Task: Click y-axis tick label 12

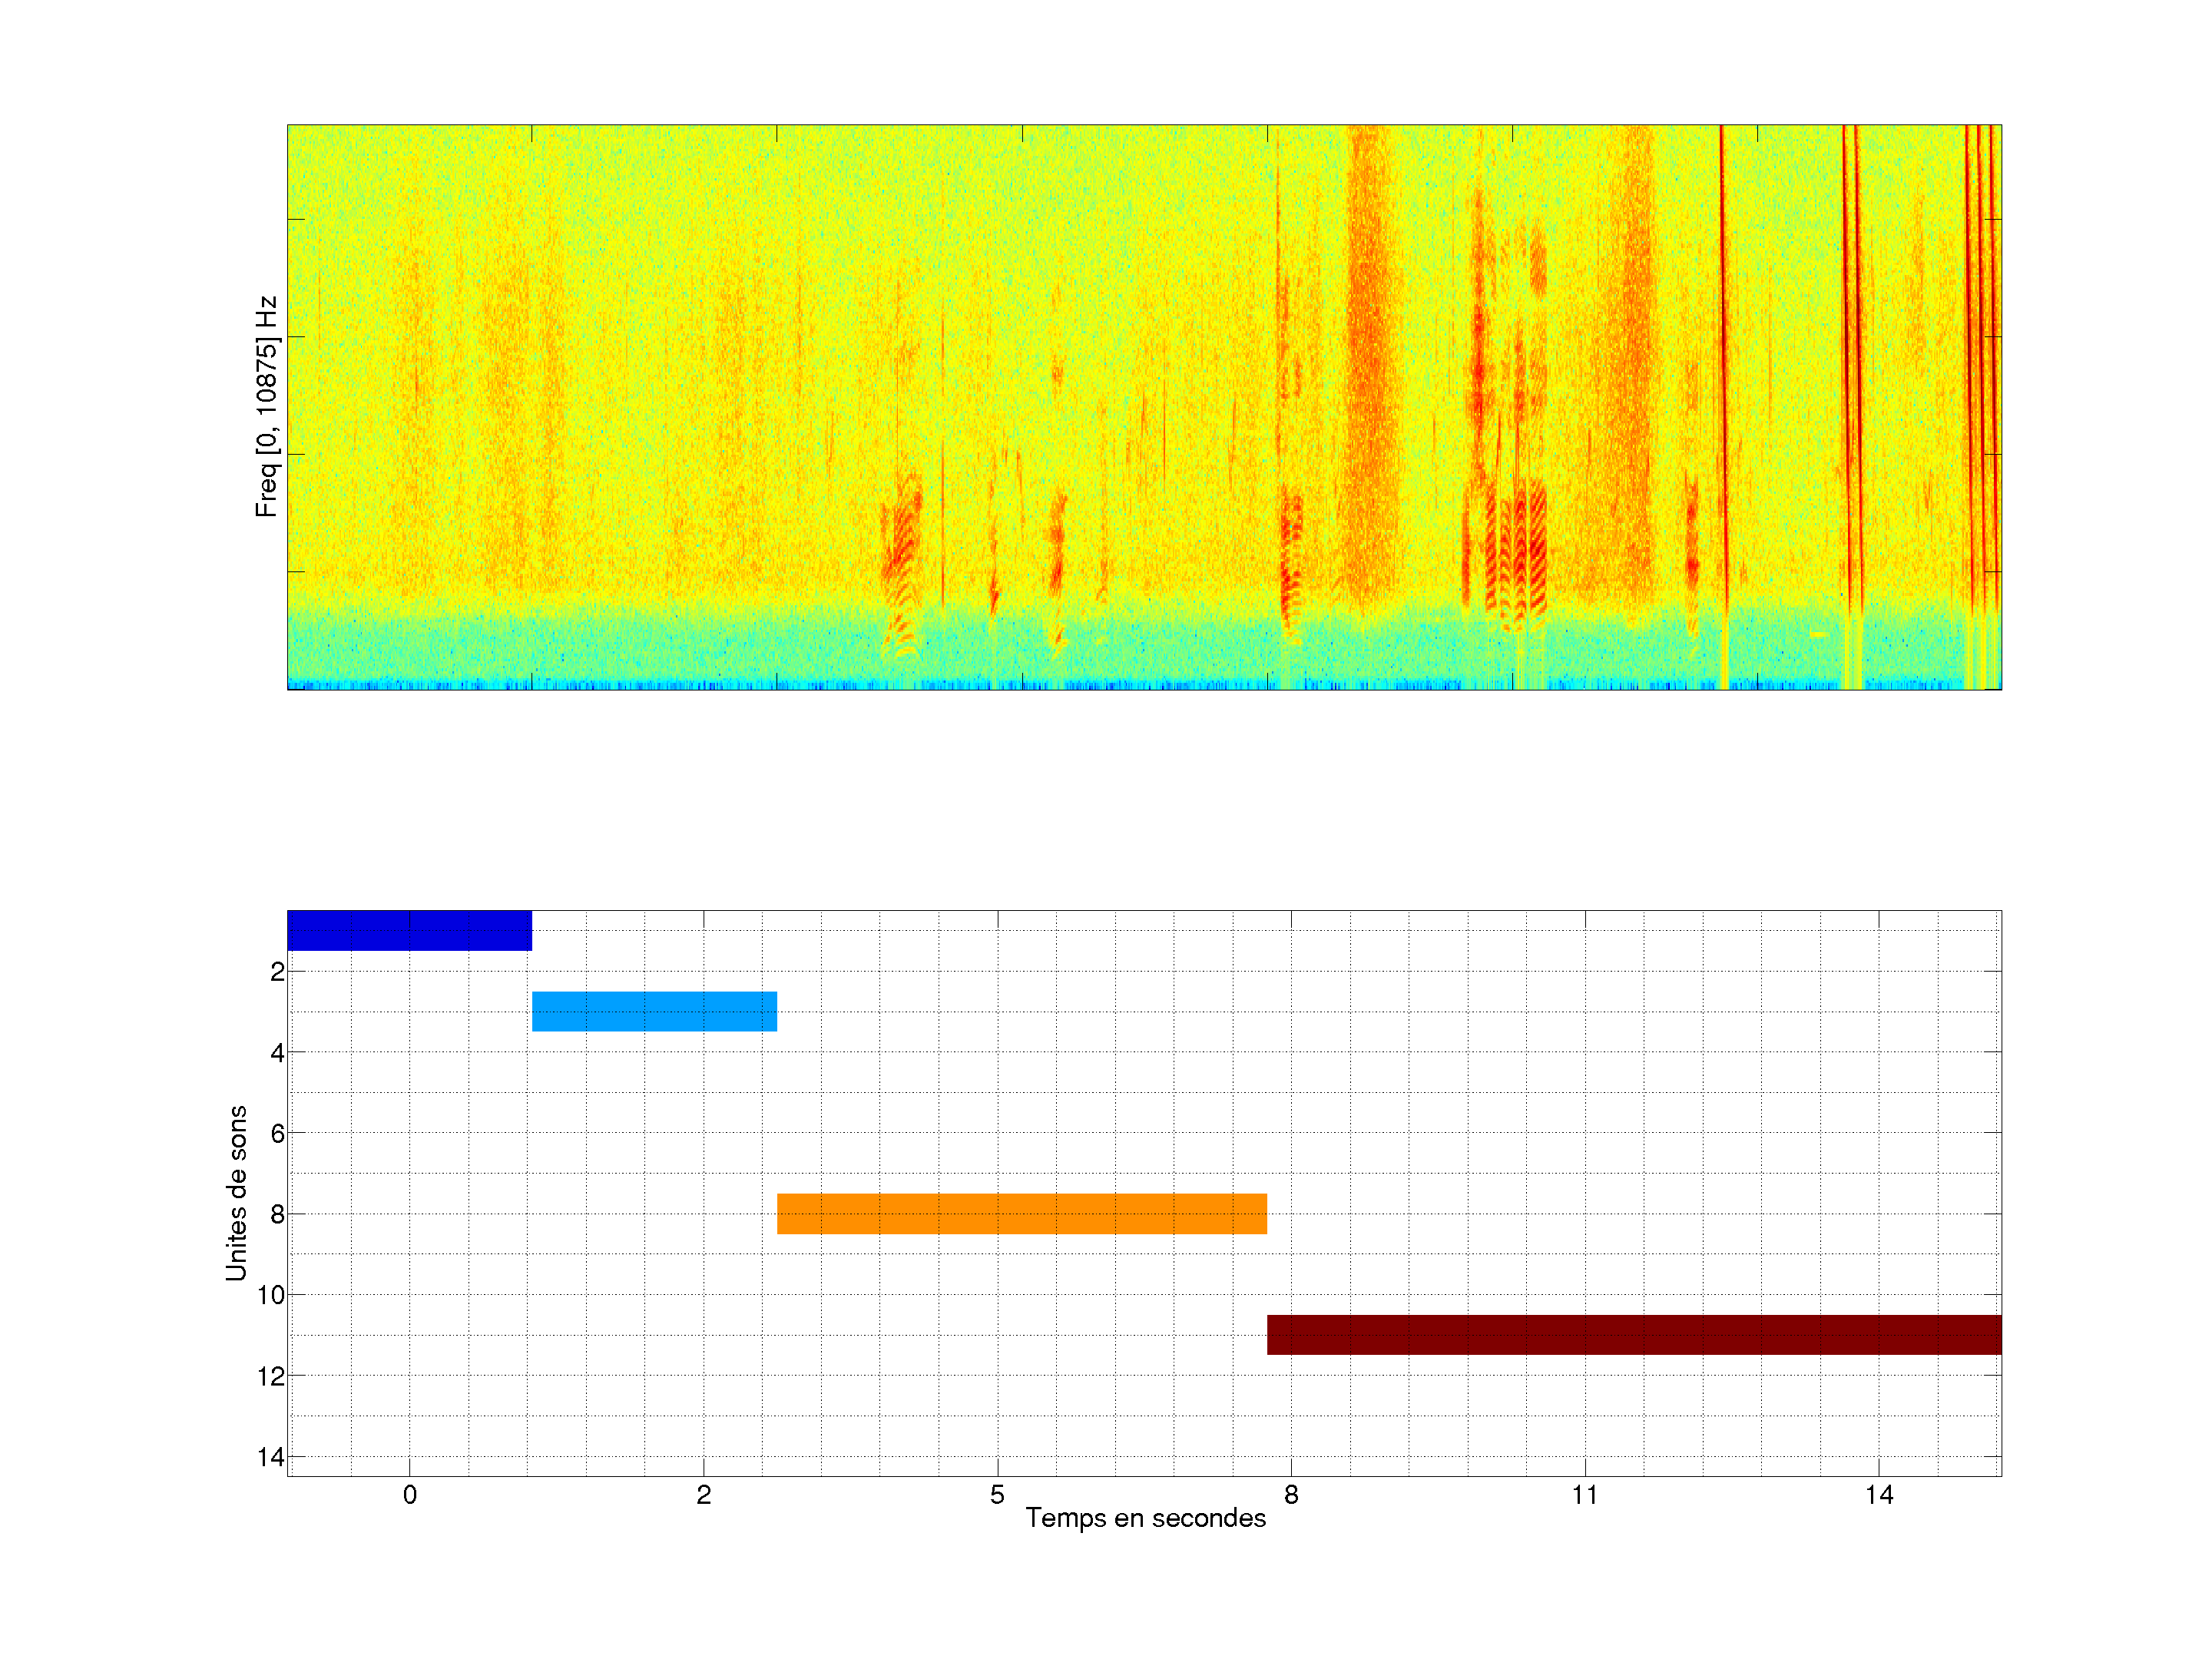Action: tap(271, 1376)
